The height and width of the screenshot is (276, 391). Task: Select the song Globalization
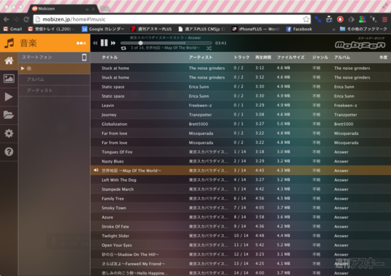[x=240, y=124]
